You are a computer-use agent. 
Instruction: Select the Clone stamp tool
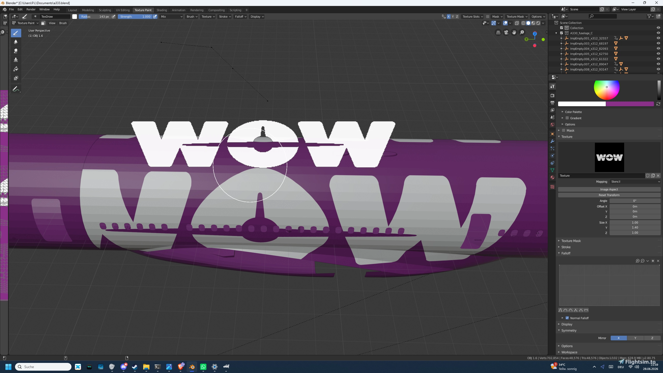[16, 60]
